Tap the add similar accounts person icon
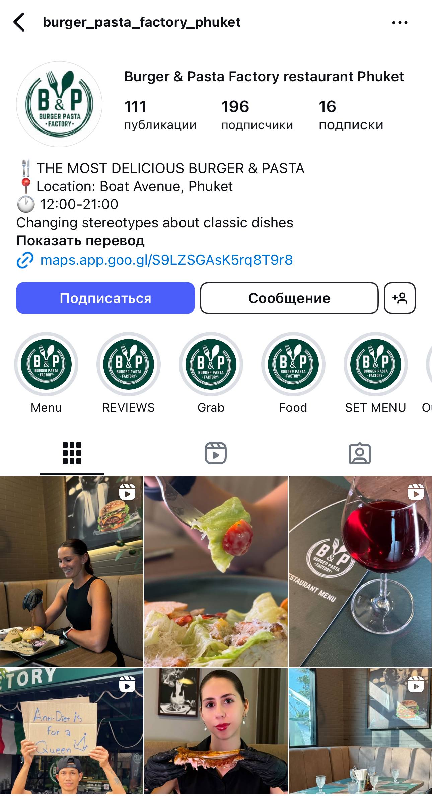432x796 pixels. 400,298
